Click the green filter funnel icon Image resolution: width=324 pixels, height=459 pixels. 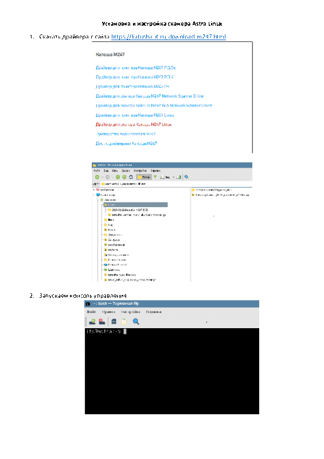point(155,177)
